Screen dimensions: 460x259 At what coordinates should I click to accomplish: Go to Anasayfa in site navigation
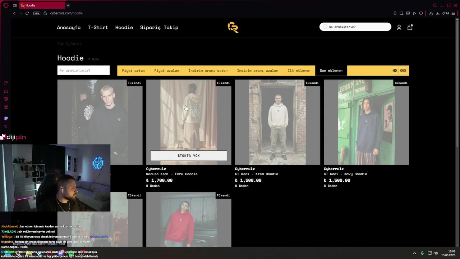point(69,27)
